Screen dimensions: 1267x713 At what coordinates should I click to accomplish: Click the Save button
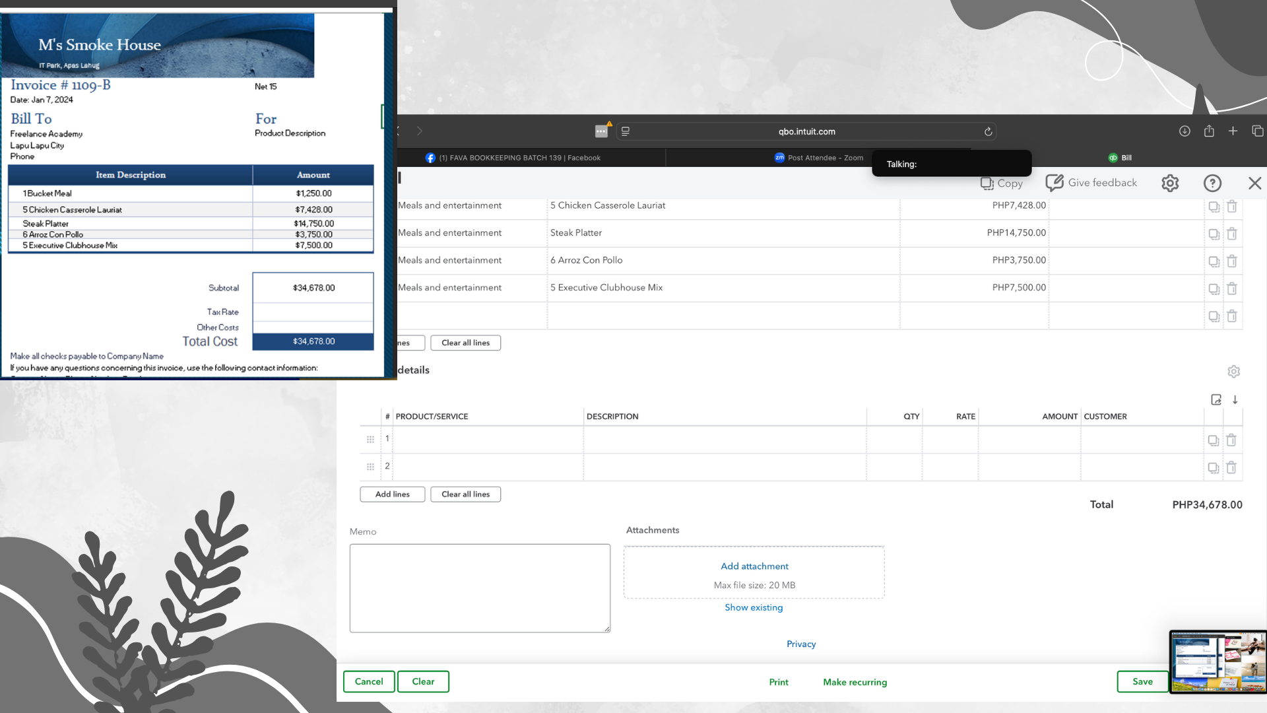(x=1142, y=682)
